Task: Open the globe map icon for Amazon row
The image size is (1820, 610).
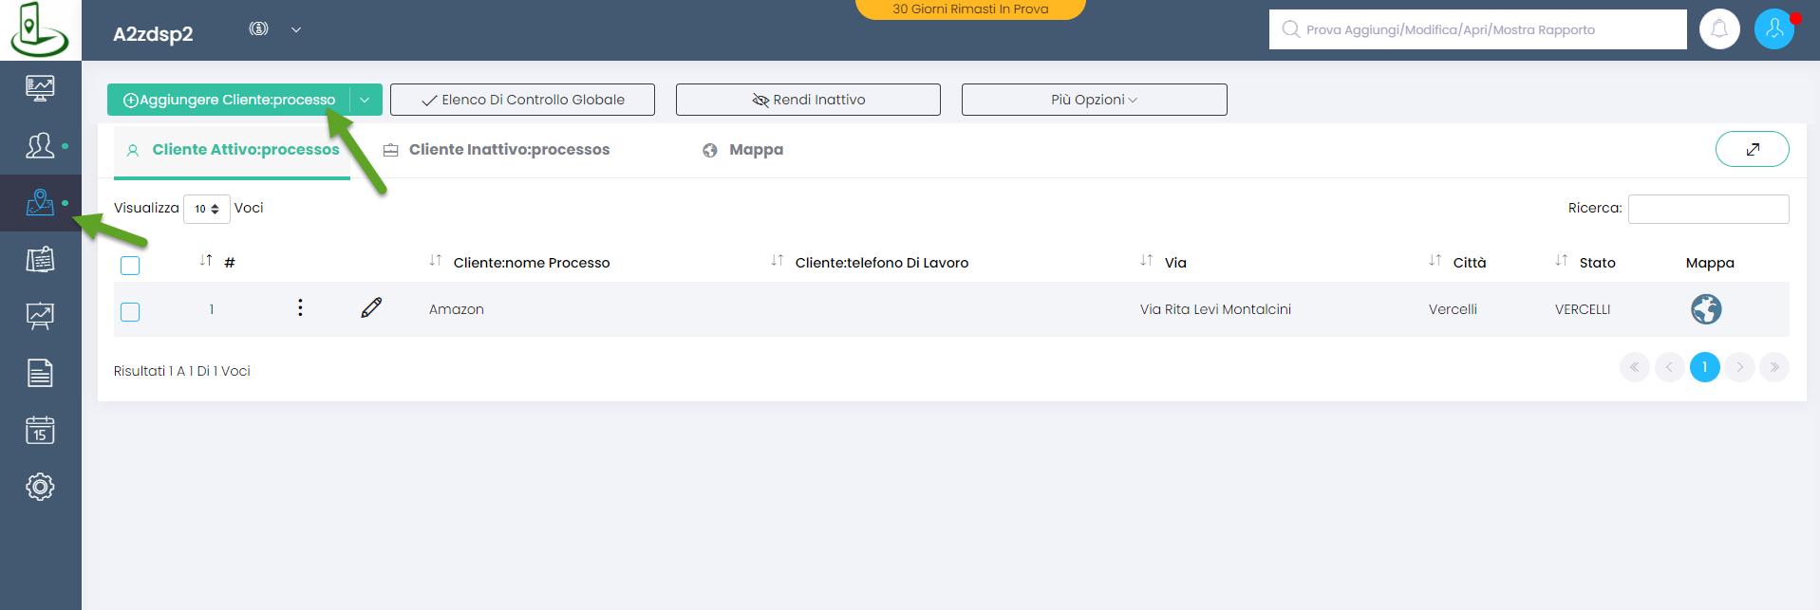Action: 1705,309
